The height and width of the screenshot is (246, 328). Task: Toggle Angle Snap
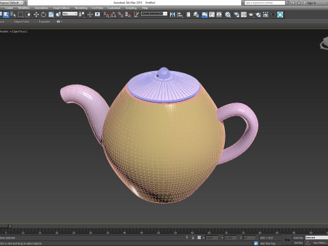click(113, 14)
